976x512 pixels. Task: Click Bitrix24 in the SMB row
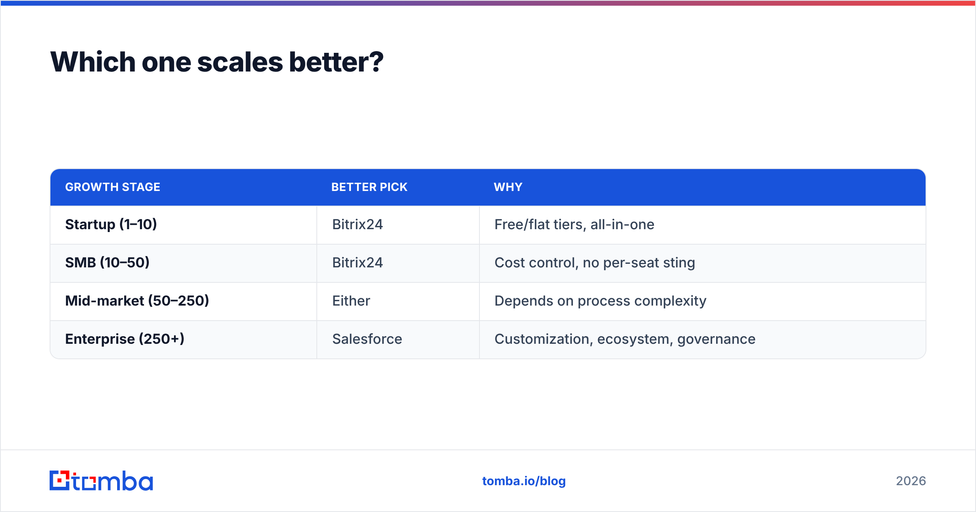(357, 263)
